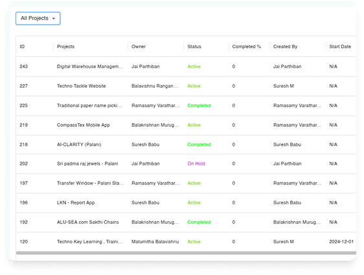Image resolution: width=364 pixels, height=275 pixels.
Task: Click owner Jai Parthiban in row 202
Action: pos(146,163)
